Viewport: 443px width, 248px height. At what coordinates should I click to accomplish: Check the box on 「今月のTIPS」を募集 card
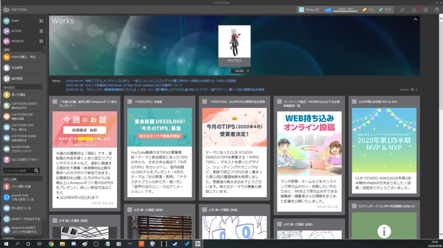pyautogui.click(x=130, y=102)
